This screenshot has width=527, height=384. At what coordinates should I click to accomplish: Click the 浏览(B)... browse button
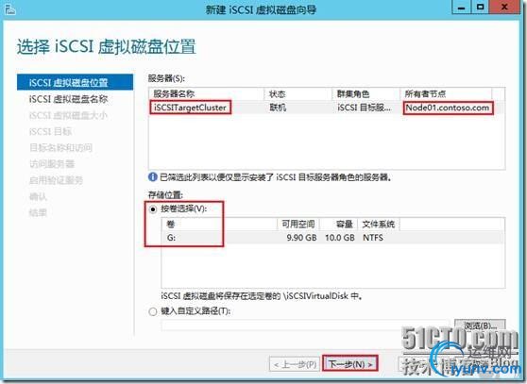[480, 326]
